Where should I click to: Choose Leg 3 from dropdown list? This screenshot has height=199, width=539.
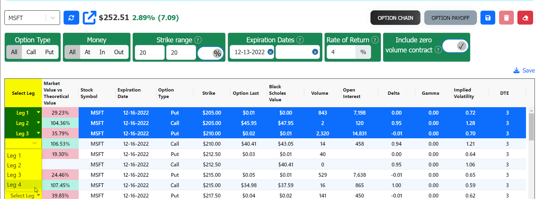point(23,175)
